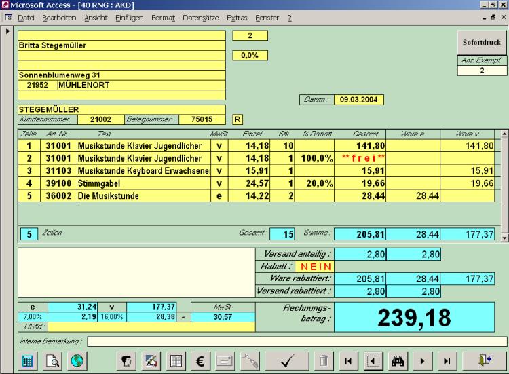Click the globe icon in bottom toolbar
Image resolution: width=509 pixels, height=374 pixels.
77,361
